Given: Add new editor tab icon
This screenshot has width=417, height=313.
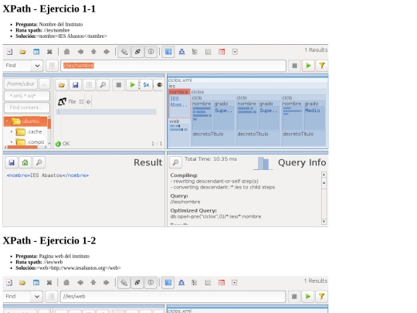Looking at the screenshot, I should (88, 102).
